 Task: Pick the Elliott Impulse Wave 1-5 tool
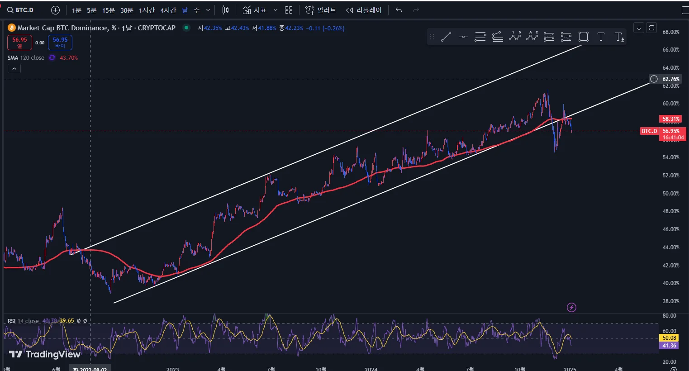[x=515, y=37]
